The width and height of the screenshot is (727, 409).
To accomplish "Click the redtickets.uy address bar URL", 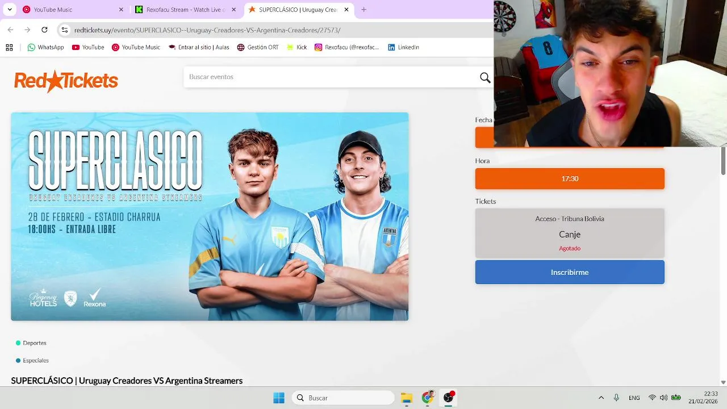I will (207, 30).
